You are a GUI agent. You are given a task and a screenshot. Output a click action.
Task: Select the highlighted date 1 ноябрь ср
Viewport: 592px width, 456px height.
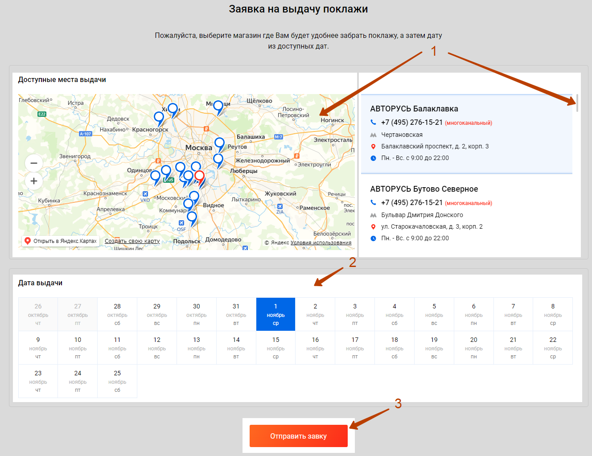coord(275,314)
